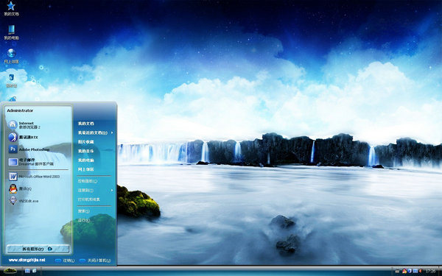Open the Tencent QQ penguin icon
This screenshot has height=276, width=442.
(20, 188)
